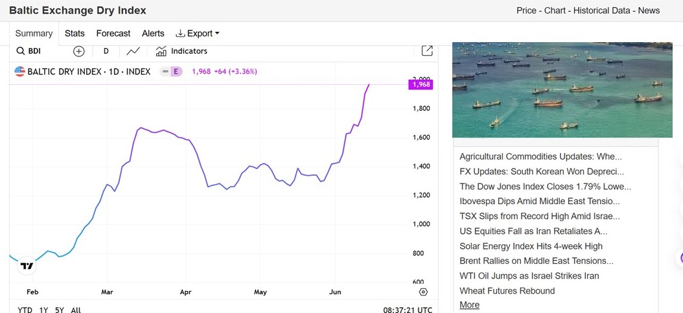Open Solar Energy Index Hits 4-week High
683x313 pixels.
tap(531, 246)
